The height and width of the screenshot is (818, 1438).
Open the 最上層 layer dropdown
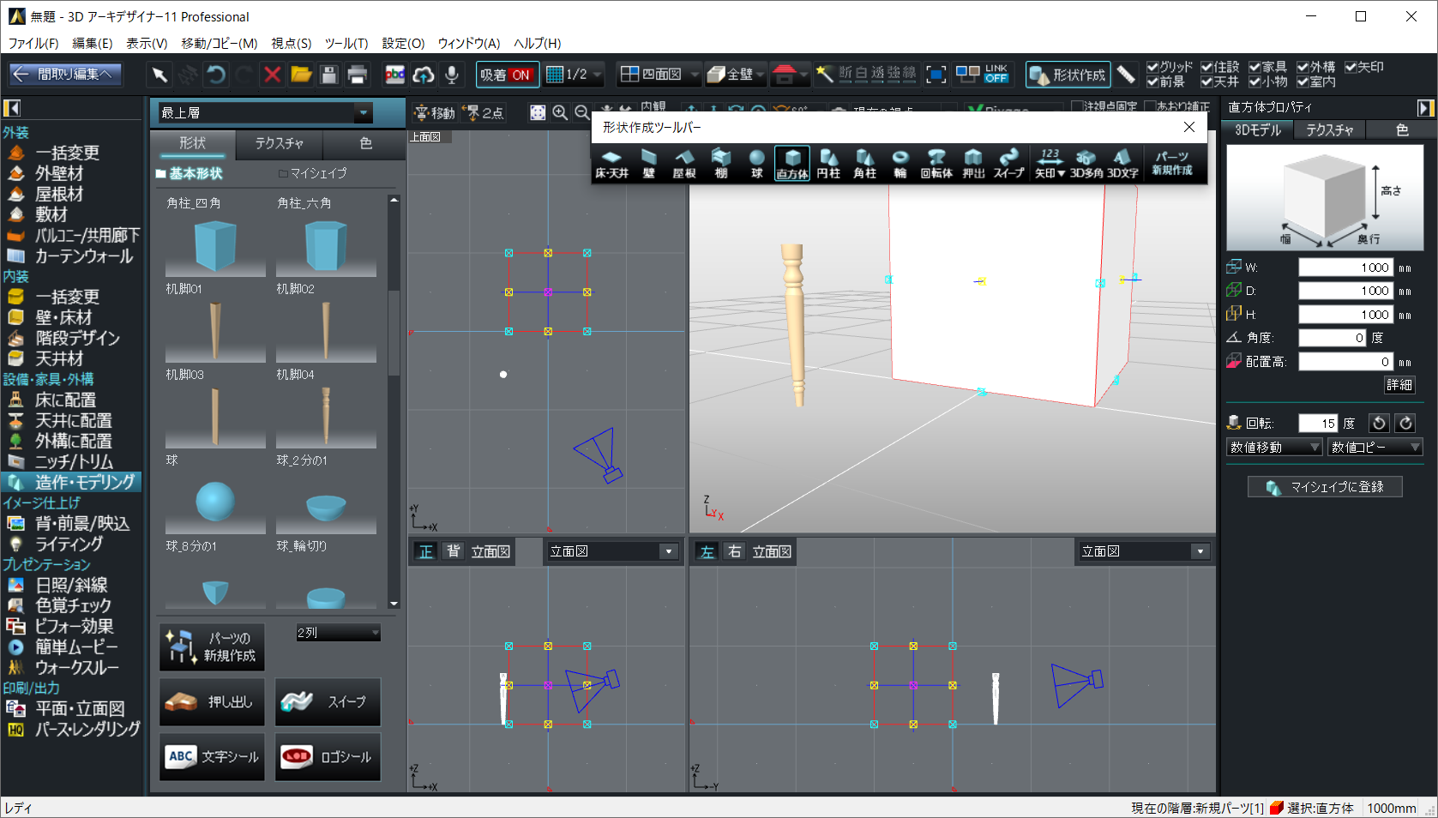point(363,112)
